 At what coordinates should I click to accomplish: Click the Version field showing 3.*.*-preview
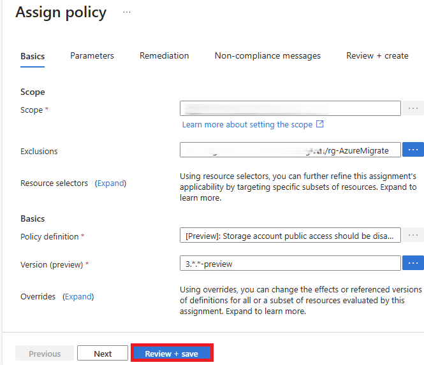click(290, 263)
